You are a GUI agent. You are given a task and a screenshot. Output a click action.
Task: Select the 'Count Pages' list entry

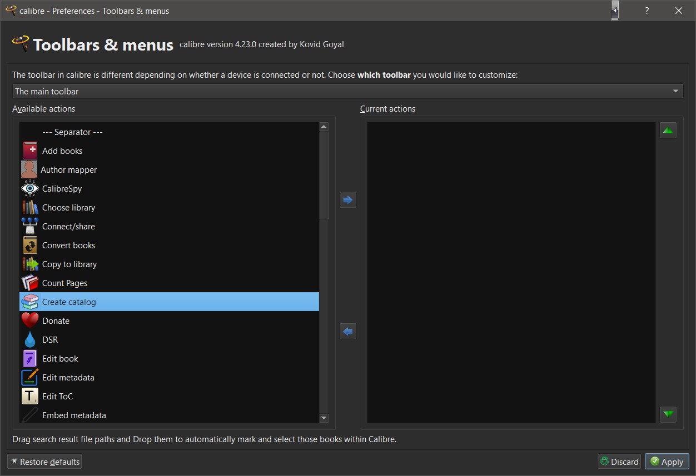click(169, 283)
